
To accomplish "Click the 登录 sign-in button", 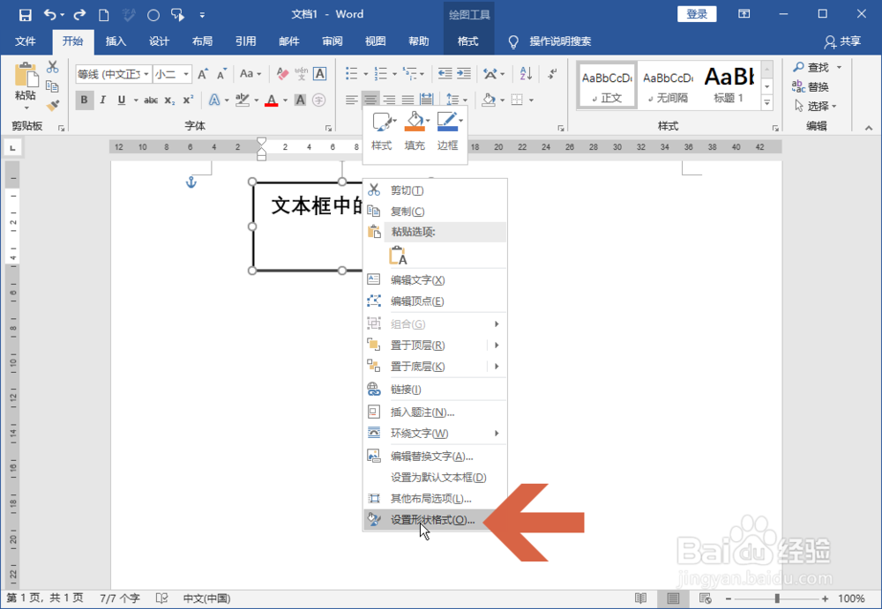I will point(697,14).
